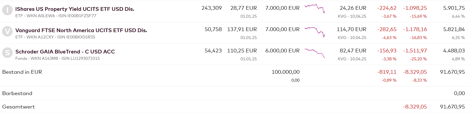Click the round "S" icon for Schroder

tap(7, 53)
